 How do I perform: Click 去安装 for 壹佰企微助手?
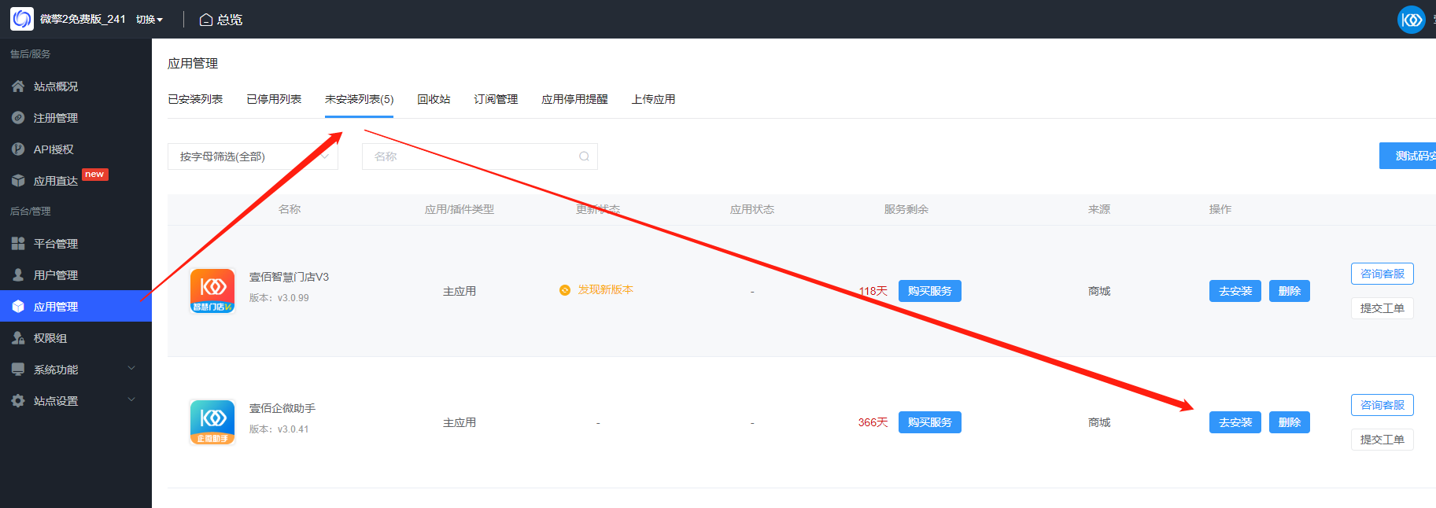point(1235,422)
